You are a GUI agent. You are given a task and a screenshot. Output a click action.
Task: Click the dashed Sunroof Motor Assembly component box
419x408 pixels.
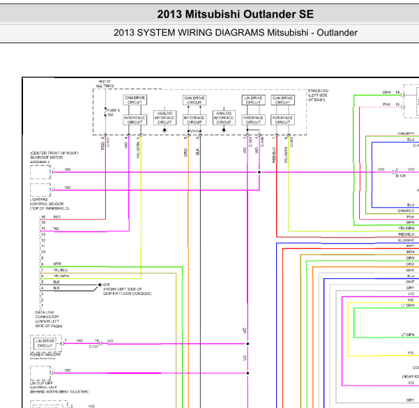point(40,172)
